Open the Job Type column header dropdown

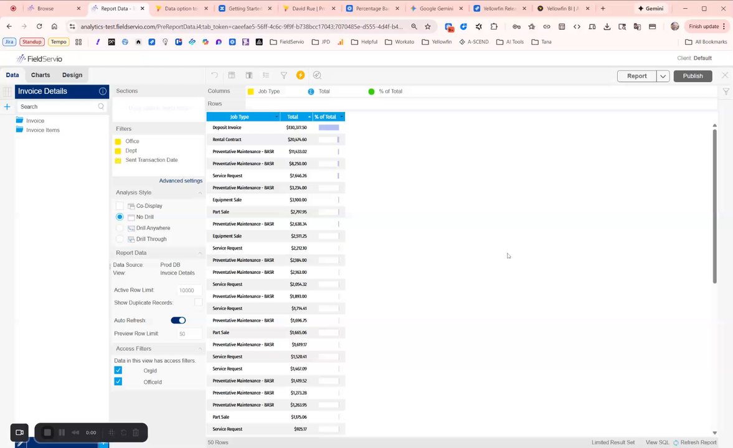277,117
